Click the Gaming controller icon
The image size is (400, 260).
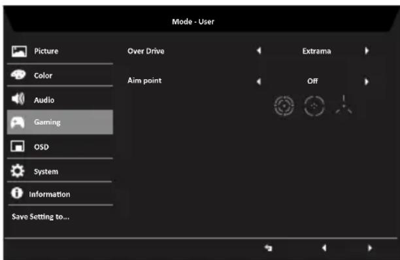pos(18,122)
